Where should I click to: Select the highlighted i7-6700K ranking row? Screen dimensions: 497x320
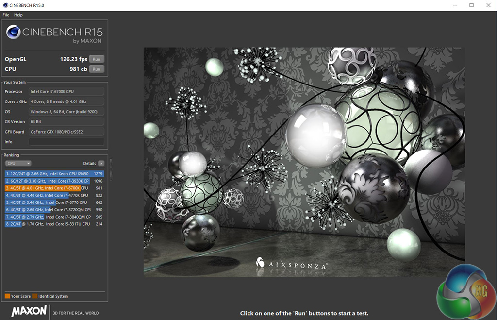(54, 188)
